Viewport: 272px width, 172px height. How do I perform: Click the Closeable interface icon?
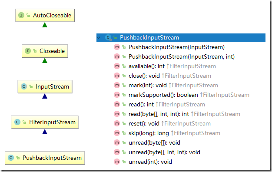[27, 51]
